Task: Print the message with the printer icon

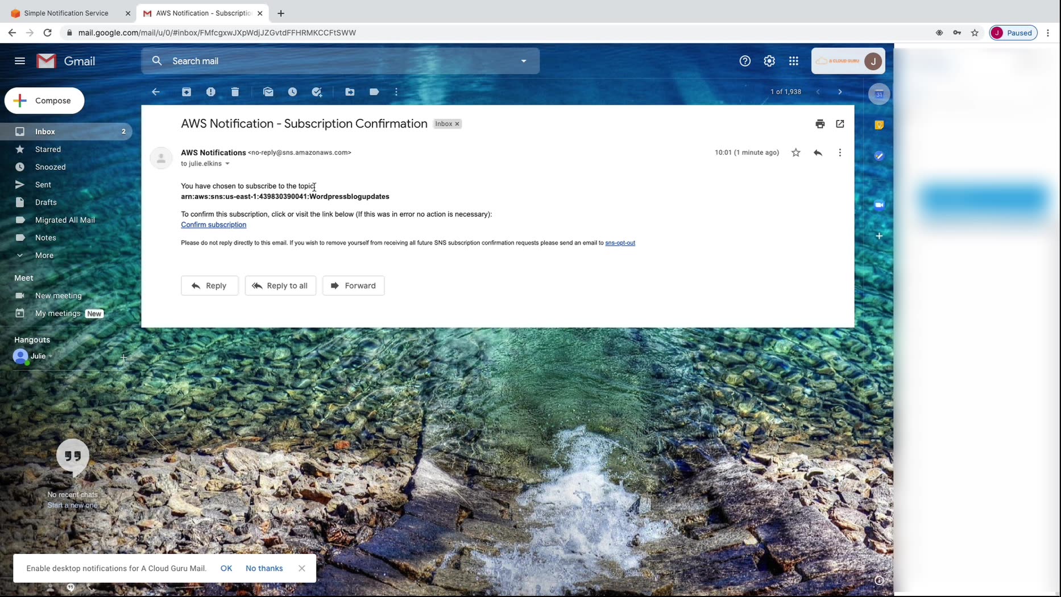Action: pyautogui.click(x=820, y=124)
